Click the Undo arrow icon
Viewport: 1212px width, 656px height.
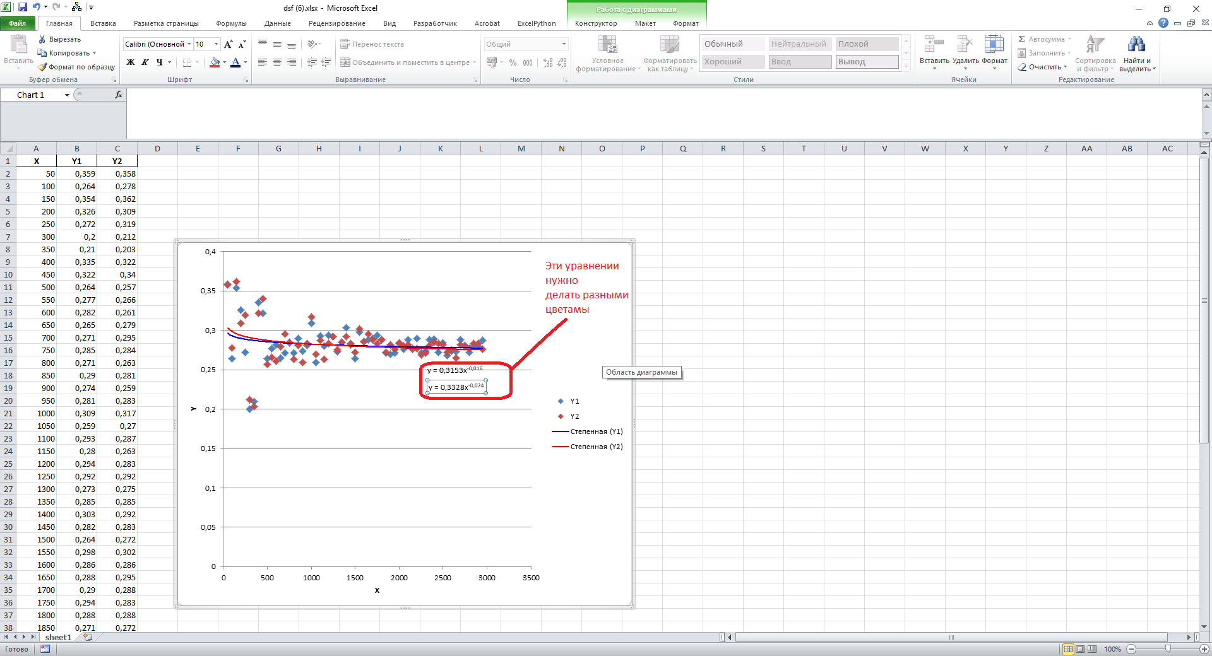tap(37, 7)
